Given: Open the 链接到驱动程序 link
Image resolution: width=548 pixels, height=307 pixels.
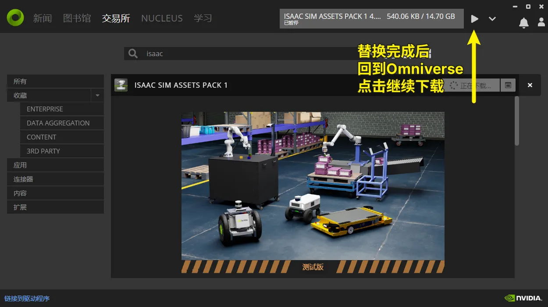Looking at the screenshot, I should click(27, 299).
